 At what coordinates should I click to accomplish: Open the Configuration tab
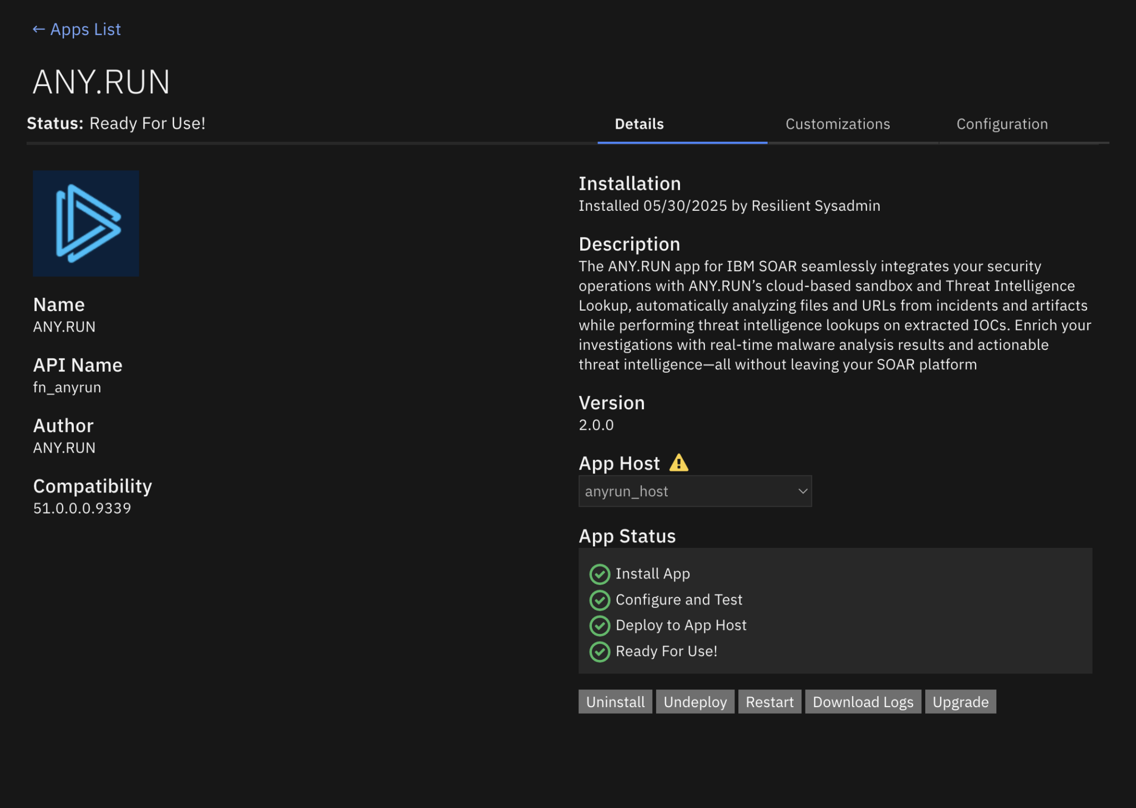tap(1002, 124)
